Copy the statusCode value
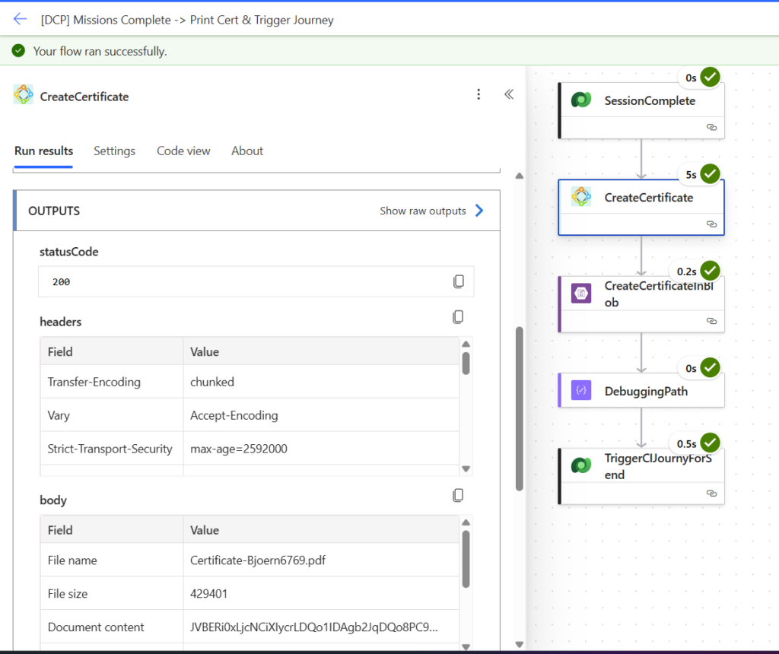This screenshot has height=654, width=779. point(459,281)
